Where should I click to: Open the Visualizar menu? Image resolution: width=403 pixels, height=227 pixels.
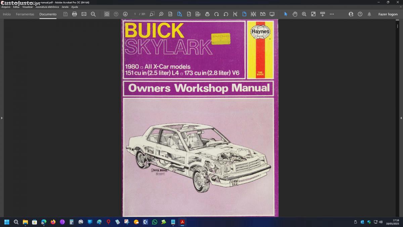pyautogui.click(x=28, y=7)
